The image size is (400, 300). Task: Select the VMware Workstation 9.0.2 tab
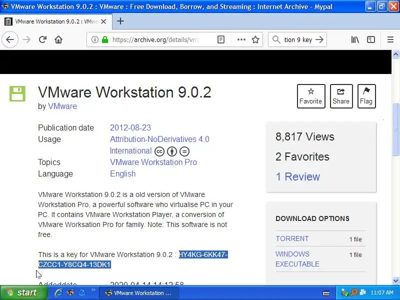pos(56,21)
